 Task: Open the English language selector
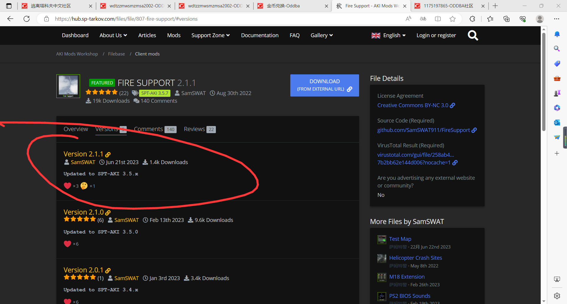388,35
